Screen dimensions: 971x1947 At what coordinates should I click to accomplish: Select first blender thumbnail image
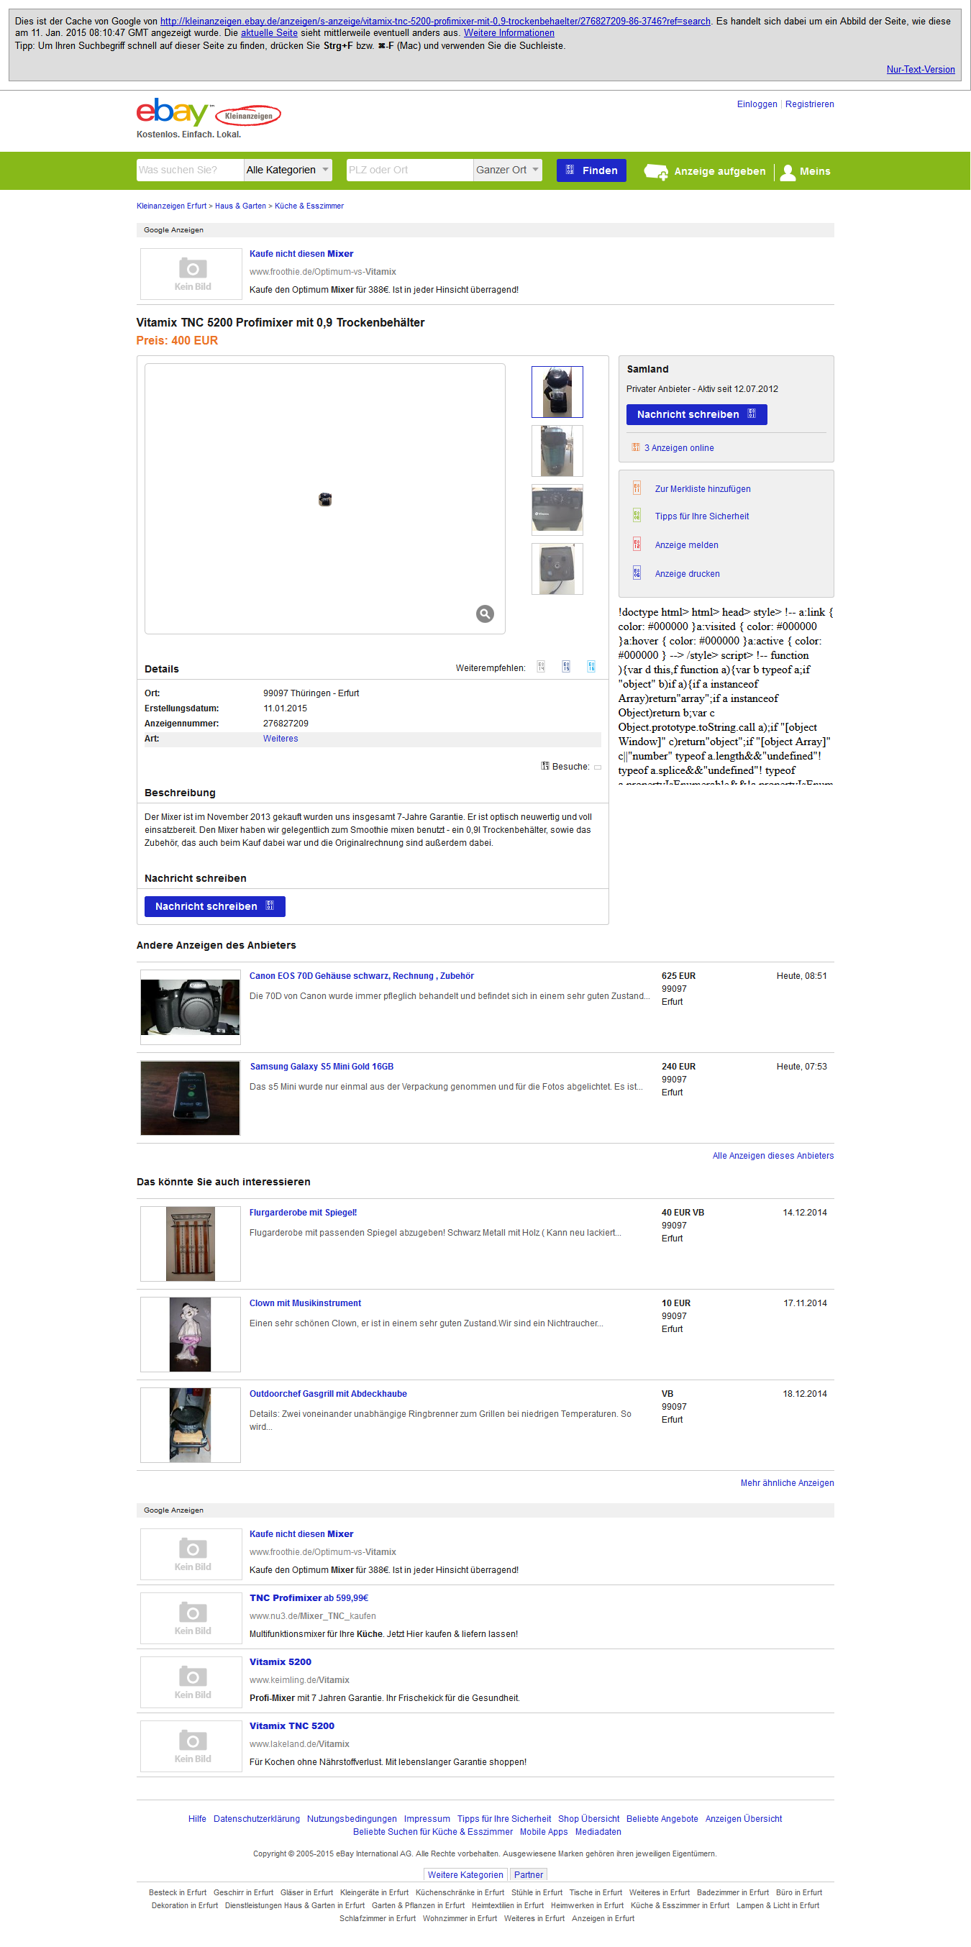click(x=557, y=391)
